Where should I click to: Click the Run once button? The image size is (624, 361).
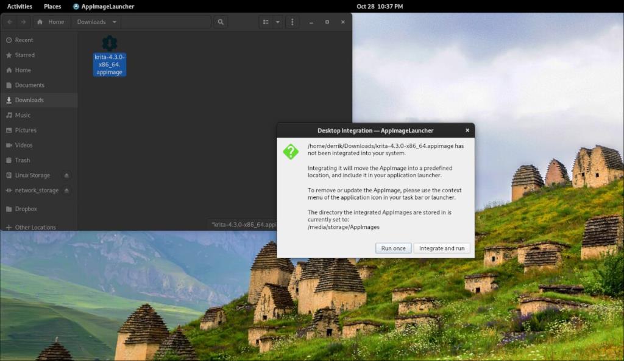point(393,248)
